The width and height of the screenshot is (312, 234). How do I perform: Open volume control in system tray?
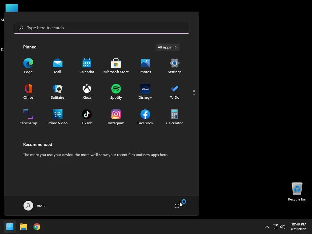pos(282,227)
